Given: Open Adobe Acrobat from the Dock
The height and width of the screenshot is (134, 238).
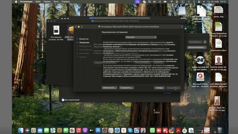Looking at the screenshot, I should 178,130.
